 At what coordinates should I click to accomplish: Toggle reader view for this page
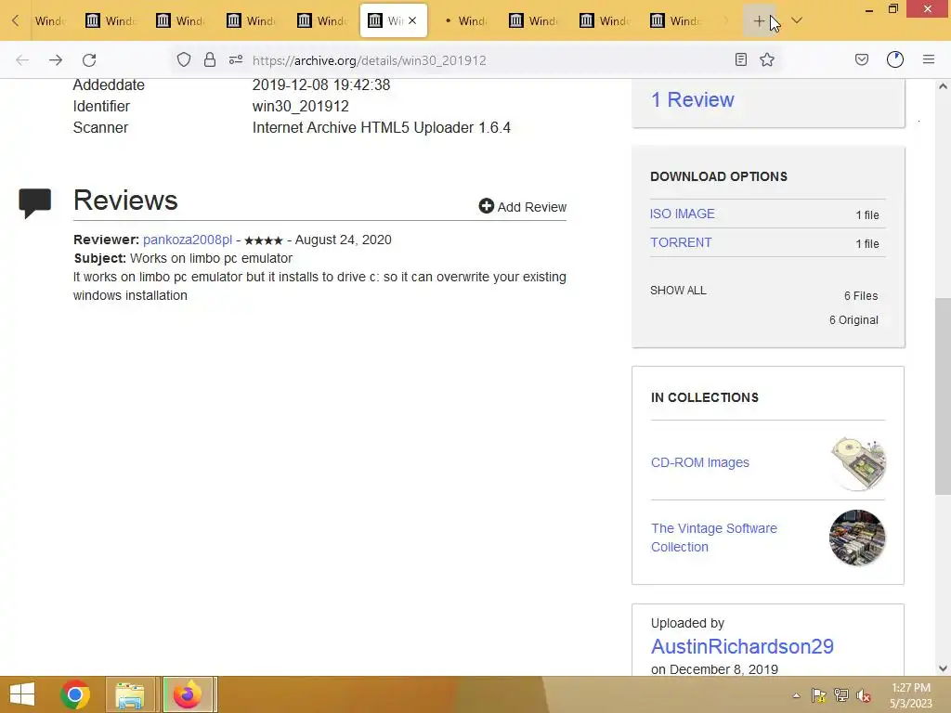[x=740, y=59]
